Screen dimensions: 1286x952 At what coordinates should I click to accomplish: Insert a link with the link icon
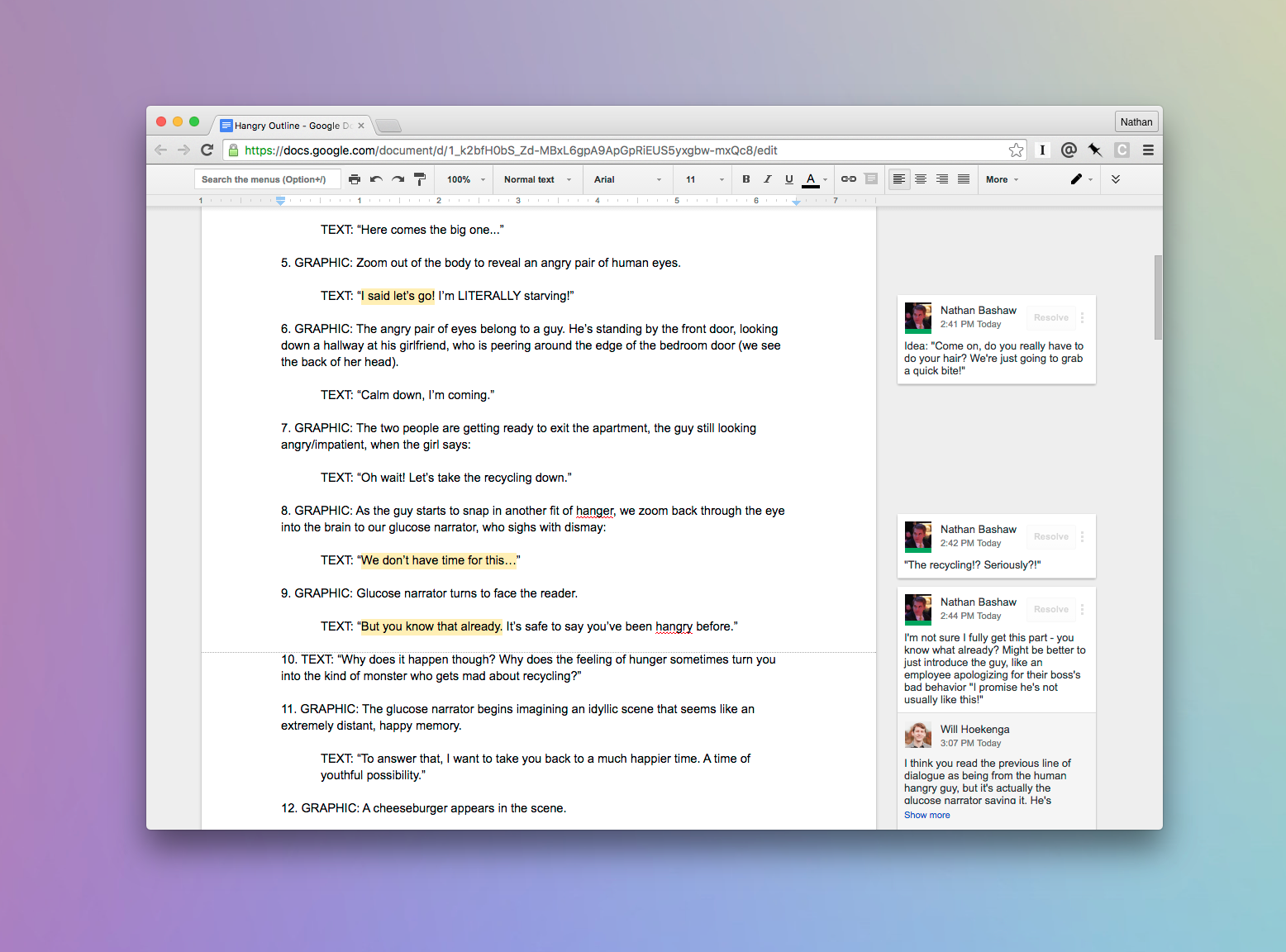849,179
